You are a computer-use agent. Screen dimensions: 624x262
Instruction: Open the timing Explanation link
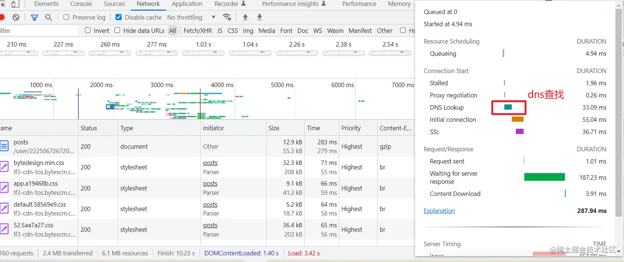click(x=439, y=210)
